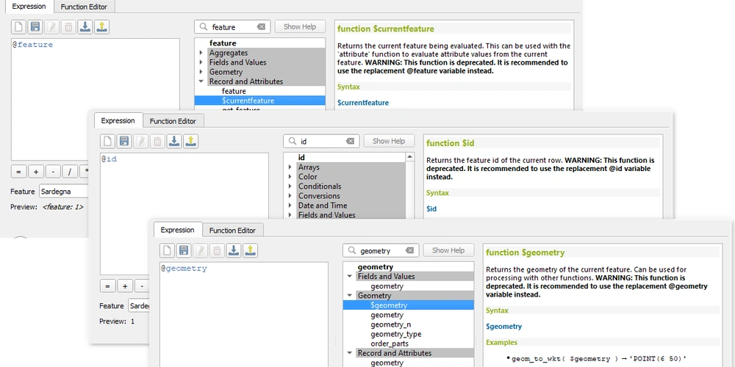Viewport: 735px width, 367px height.
Task: Insert the + operator below the @id expression
Action: point(125,286)
